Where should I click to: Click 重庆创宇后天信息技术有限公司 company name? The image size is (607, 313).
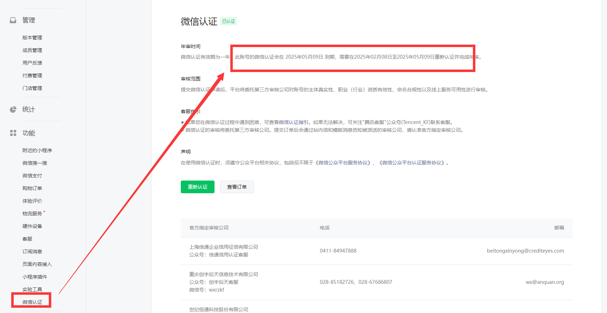click(224, 274)
